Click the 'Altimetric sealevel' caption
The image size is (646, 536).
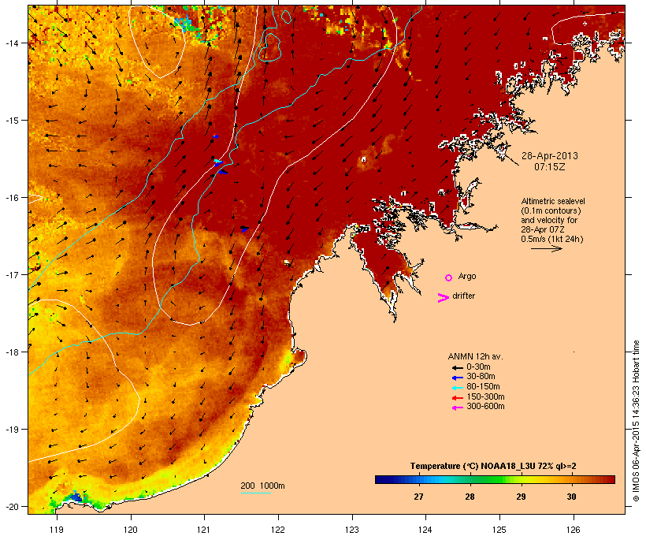(x=553, y=201)
